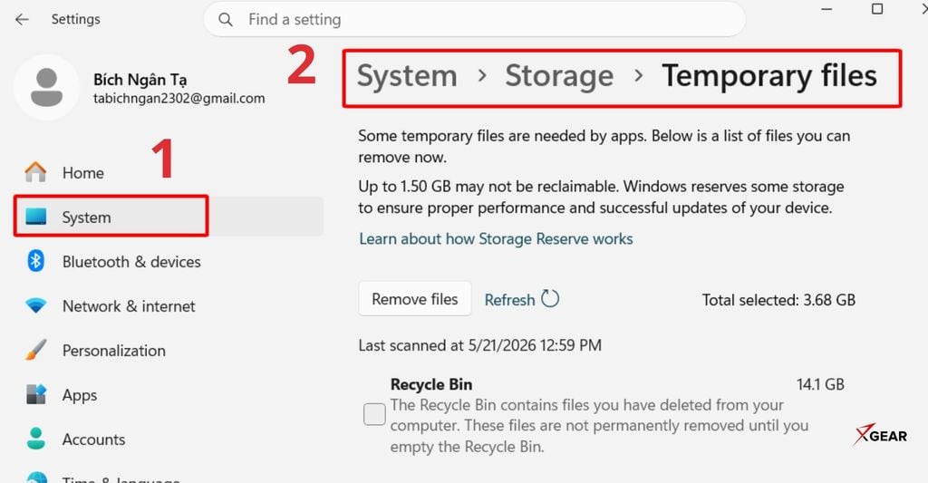Click the back arrow icon in Settings
This screenshot has width=928, height=483.
pos(22,20)
